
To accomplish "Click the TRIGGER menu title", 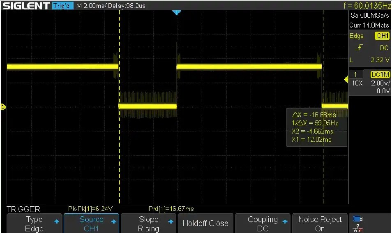I will pyautogui.click(x=23, y=209).
